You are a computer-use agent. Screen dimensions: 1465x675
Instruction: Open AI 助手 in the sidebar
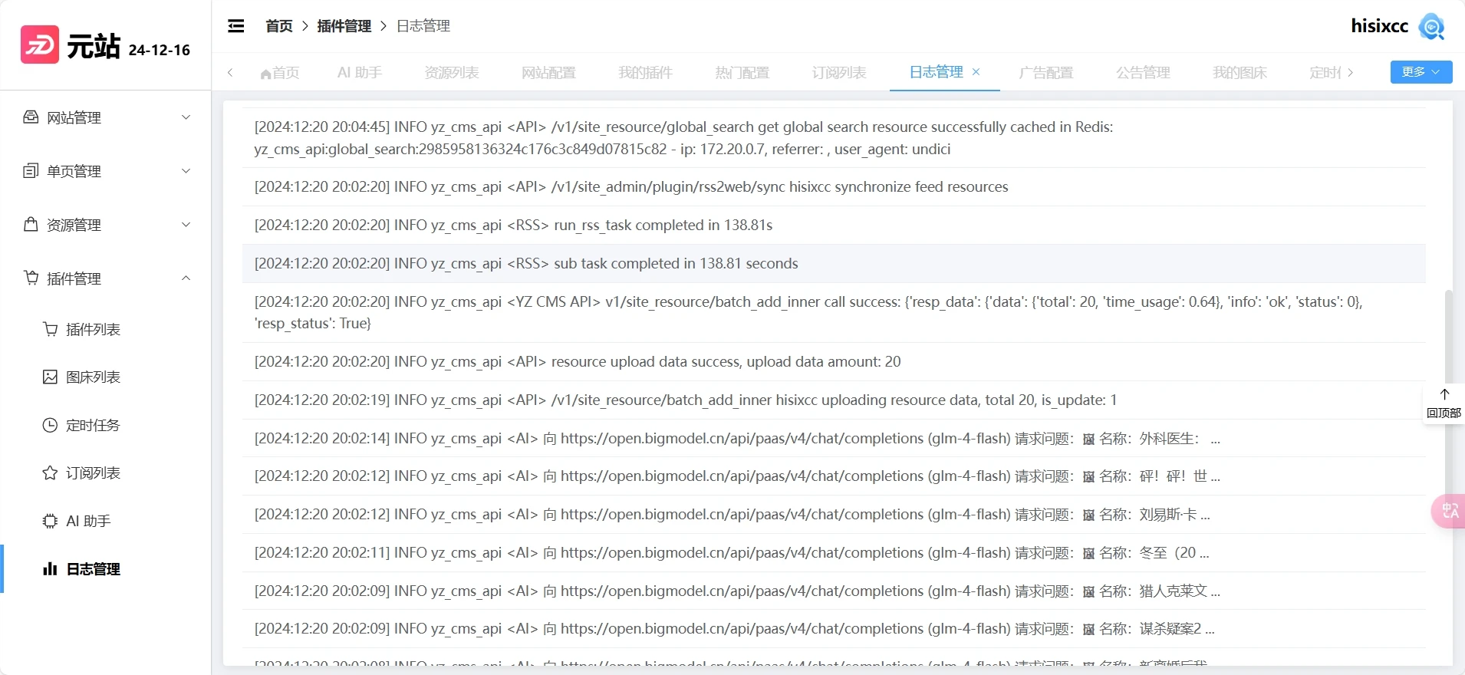pyautogui.click(x=87, y=522)
